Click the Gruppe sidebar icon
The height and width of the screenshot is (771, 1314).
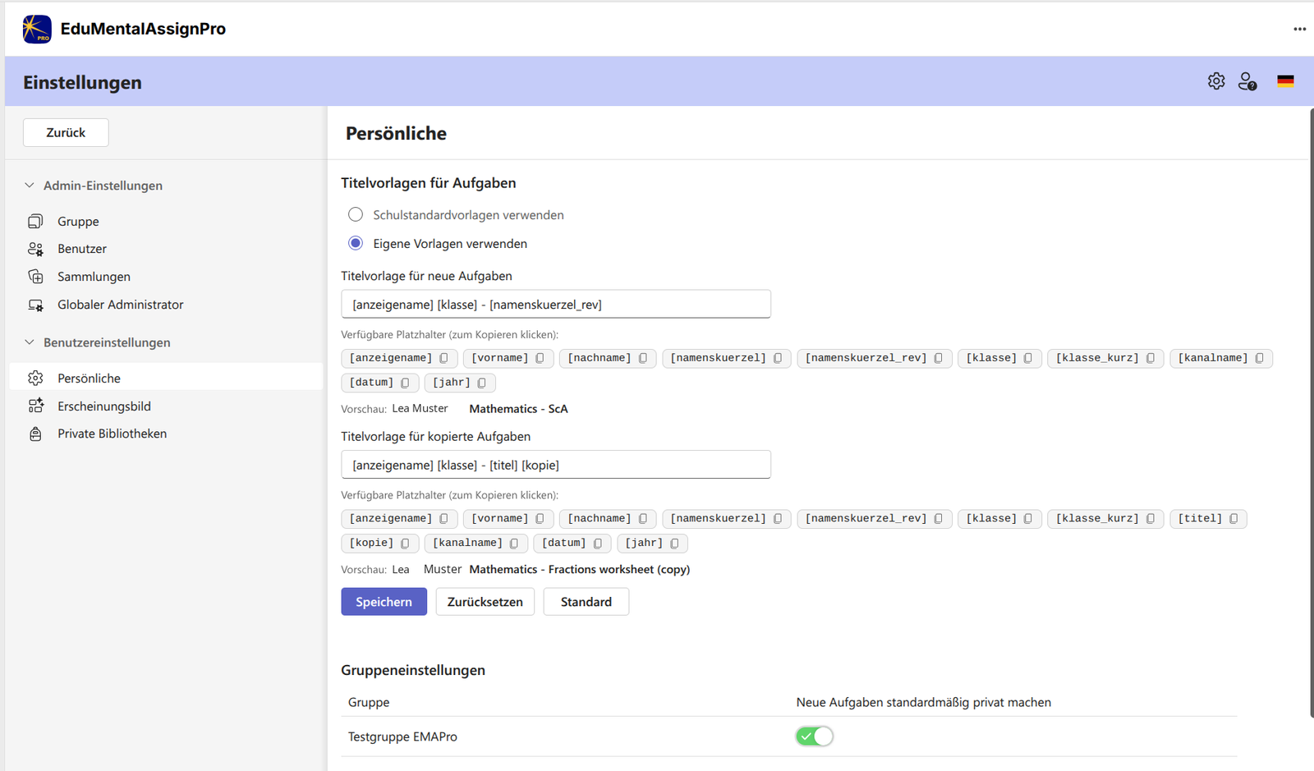(x=35, y=221)
